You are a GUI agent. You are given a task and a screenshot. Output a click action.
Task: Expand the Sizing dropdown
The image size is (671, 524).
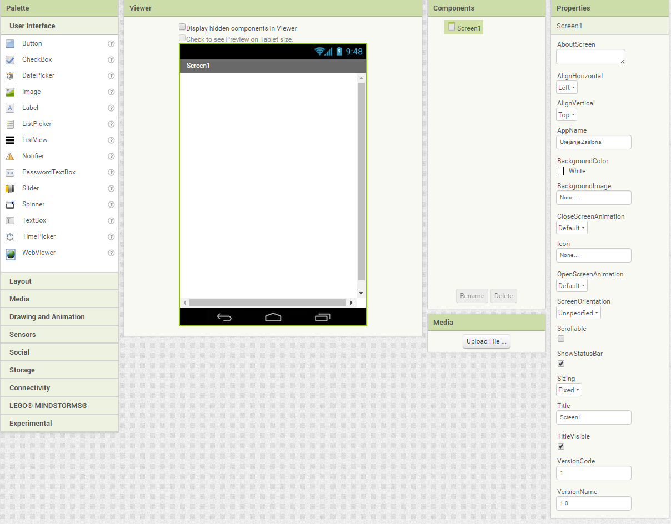click(x=569, y=390)
